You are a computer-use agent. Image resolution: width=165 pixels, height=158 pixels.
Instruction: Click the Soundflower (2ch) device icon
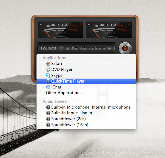[48, 119]
